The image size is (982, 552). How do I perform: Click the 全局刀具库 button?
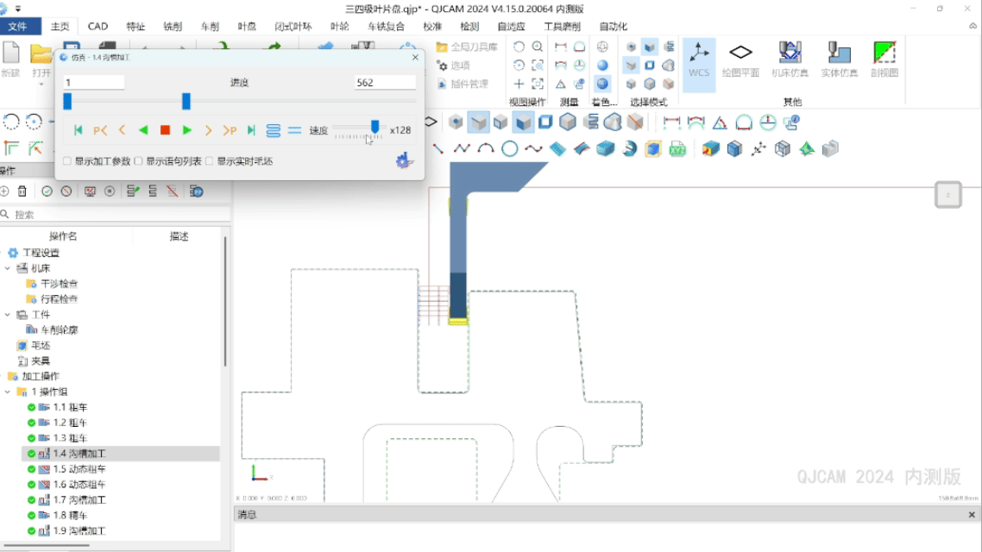click(x=467, y=47)
